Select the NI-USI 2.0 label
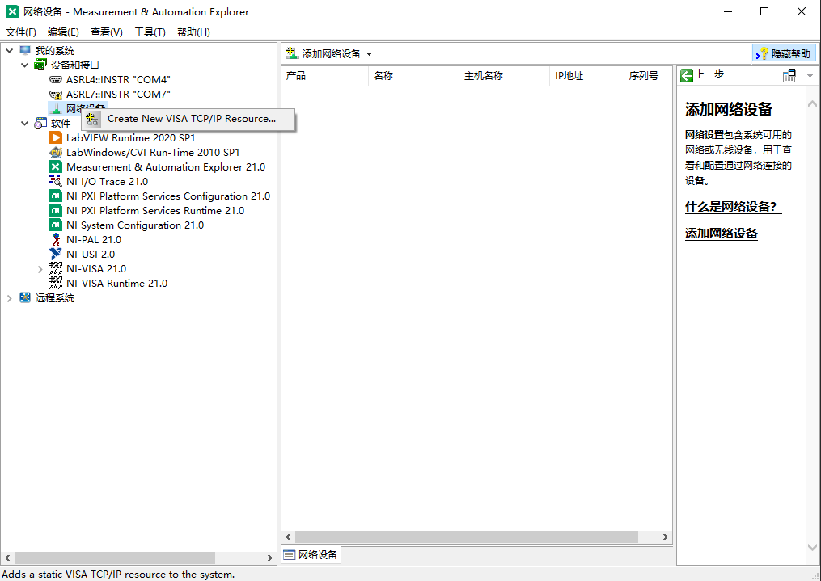 point(91,255)
